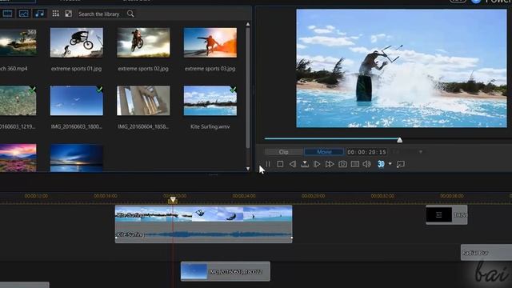Image resolution: width=512 pixels, height=288 pixels.
Task: Click the preview timecode 00:00:20:15
Action: (366, 152)
